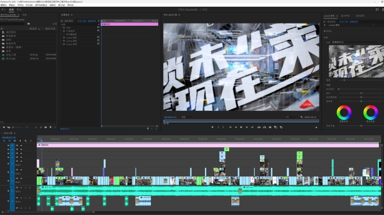Expand the first Lumetri effect in Effect Controls
Viewport: 384px width, 215px height.
pyautogui.click(x=61, y=38)
